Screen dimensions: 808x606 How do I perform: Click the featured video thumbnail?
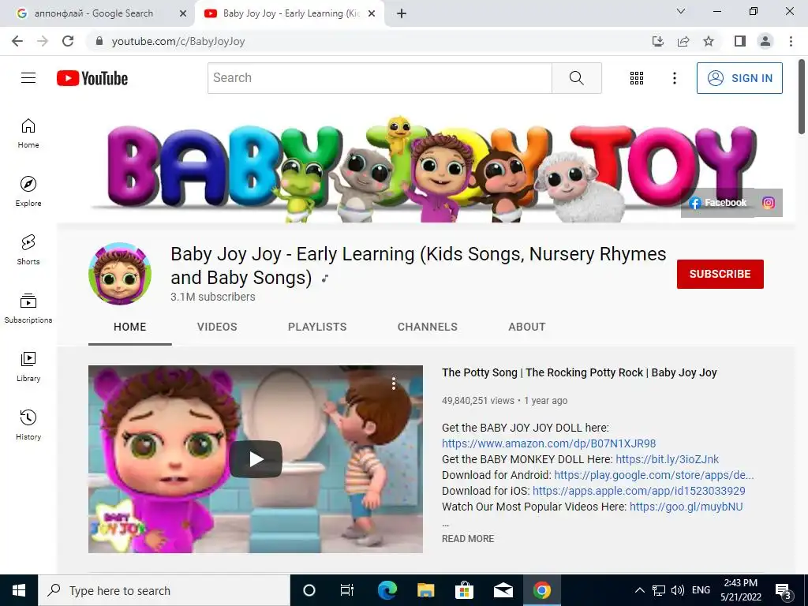[x=256, y=459]
